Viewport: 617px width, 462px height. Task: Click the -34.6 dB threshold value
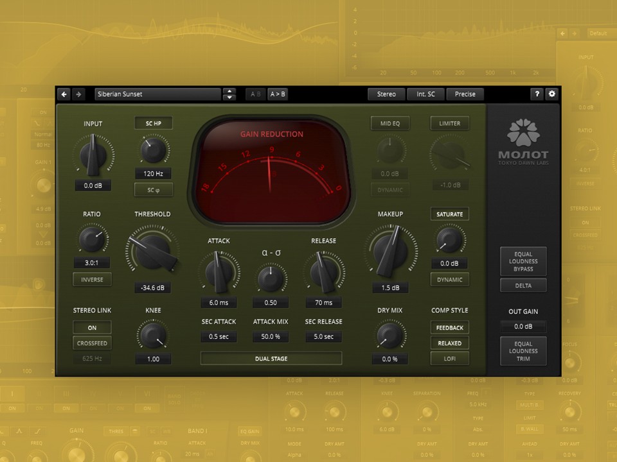pos(153,287)
